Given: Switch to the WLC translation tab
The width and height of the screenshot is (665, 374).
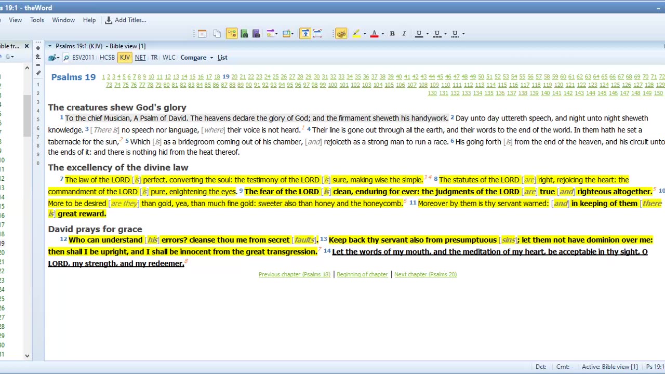Looking at the screenshot, I should click(169, 58).
